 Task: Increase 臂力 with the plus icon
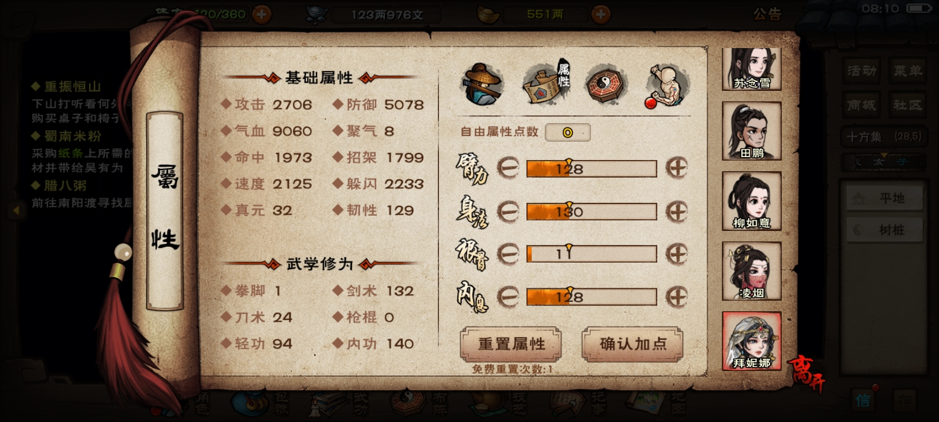[x=677, y=168]
